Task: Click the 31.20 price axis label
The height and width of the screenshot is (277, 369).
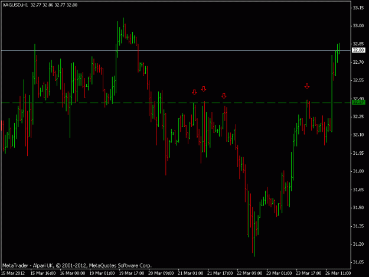Action: (x=358, y=245)
